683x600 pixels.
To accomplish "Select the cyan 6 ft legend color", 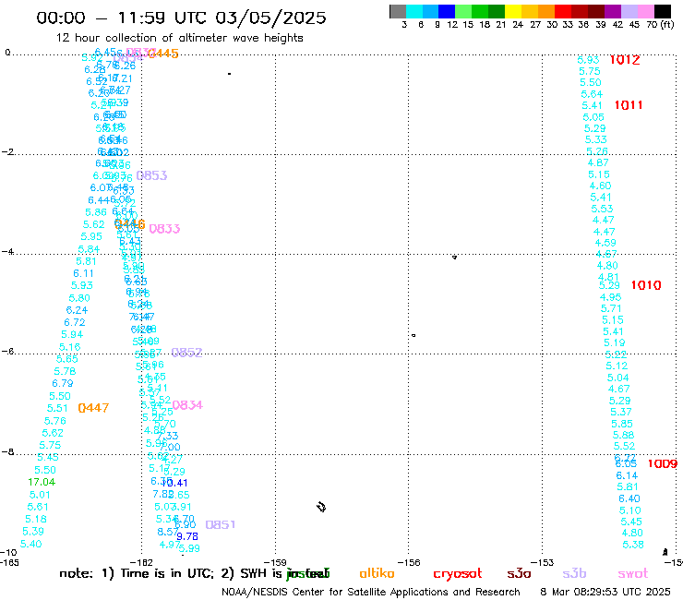I will (414, 11).
